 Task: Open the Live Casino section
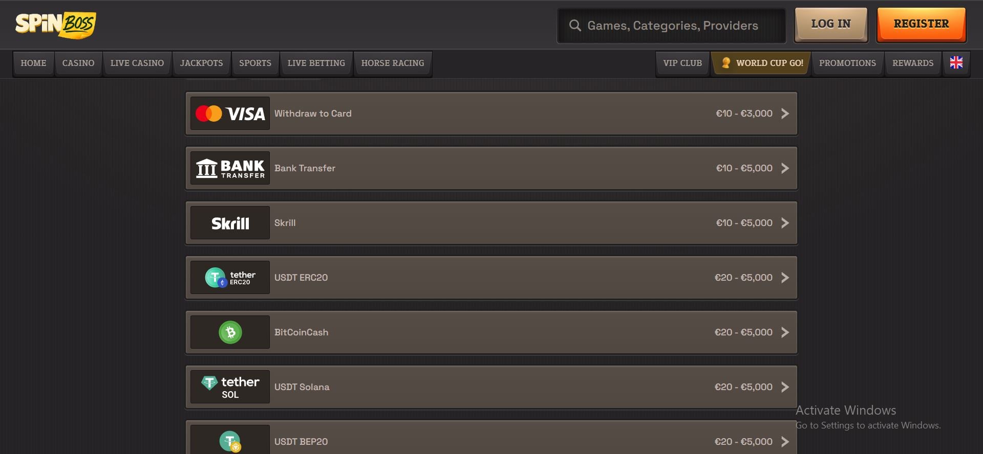[137, 63]
